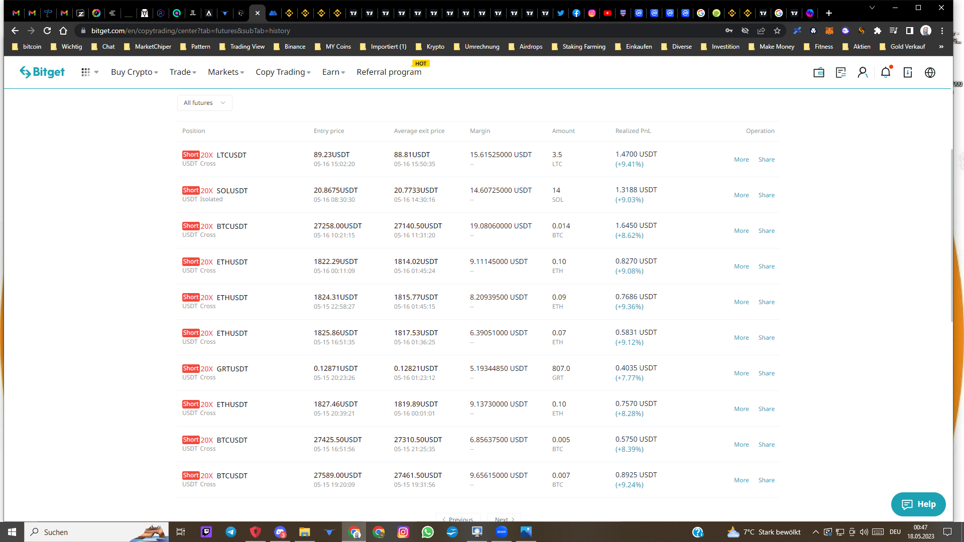Image resolution: width=964 pixels, height=542 pixels.
Task: Open browser three-dot menu
Action: point(942,31)
